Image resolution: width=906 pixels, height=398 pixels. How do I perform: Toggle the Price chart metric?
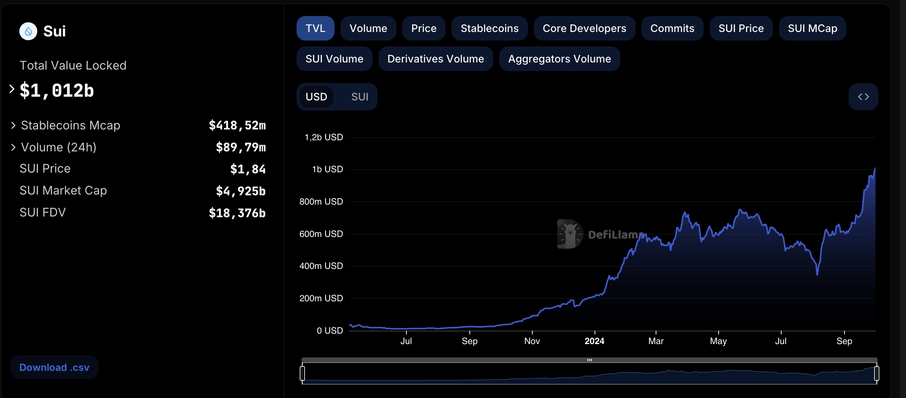pos(424,28)
